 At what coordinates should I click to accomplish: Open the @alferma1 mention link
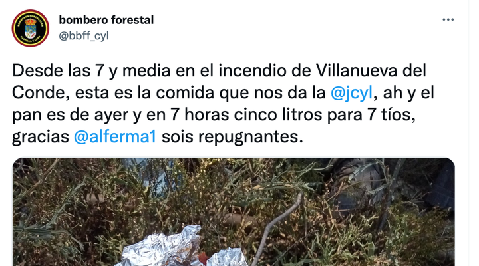point(115,136)
